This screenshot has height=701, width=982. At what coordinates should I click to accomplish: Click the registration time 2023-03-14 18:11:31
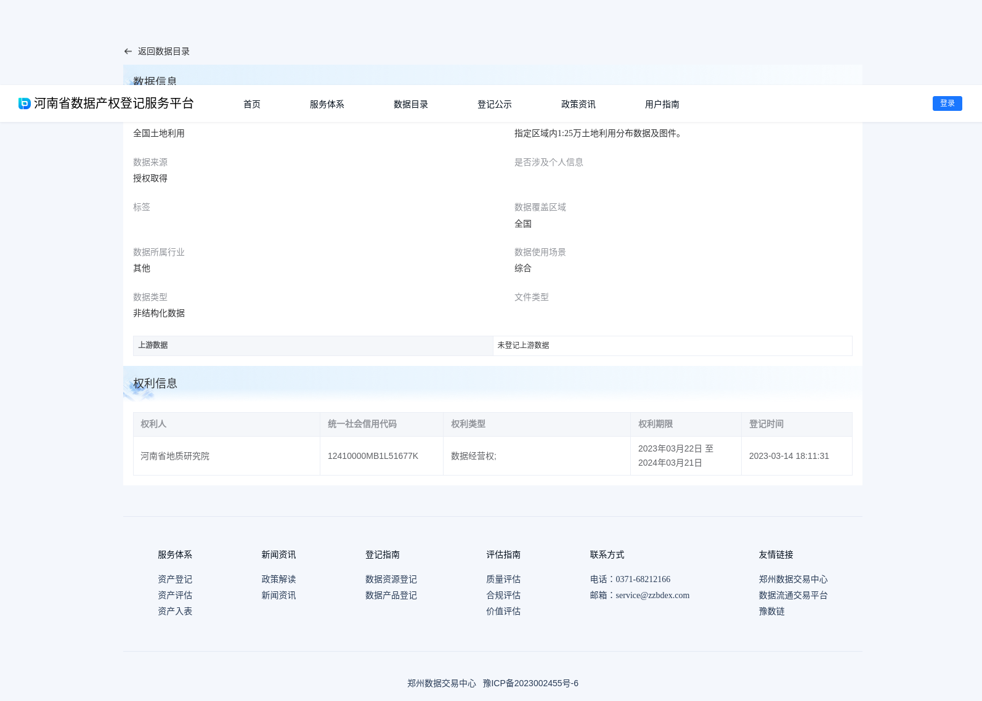(789, 456)
